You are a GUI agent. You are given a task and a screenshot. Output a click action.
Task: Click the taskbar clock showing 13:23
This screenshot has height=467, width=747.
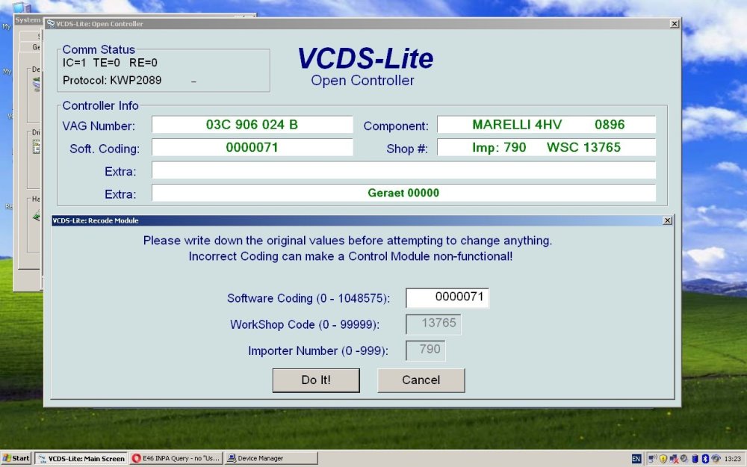coord(733,459)
